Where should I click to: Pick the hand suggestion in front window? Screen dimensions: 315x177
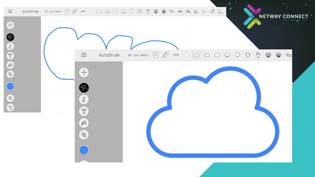(258, 55)
